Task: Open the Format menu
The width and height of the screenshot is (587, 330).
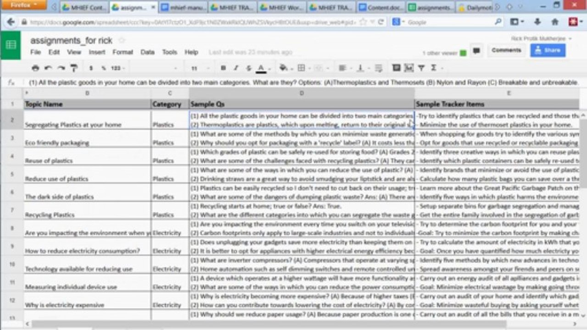Action: point(123,52)
